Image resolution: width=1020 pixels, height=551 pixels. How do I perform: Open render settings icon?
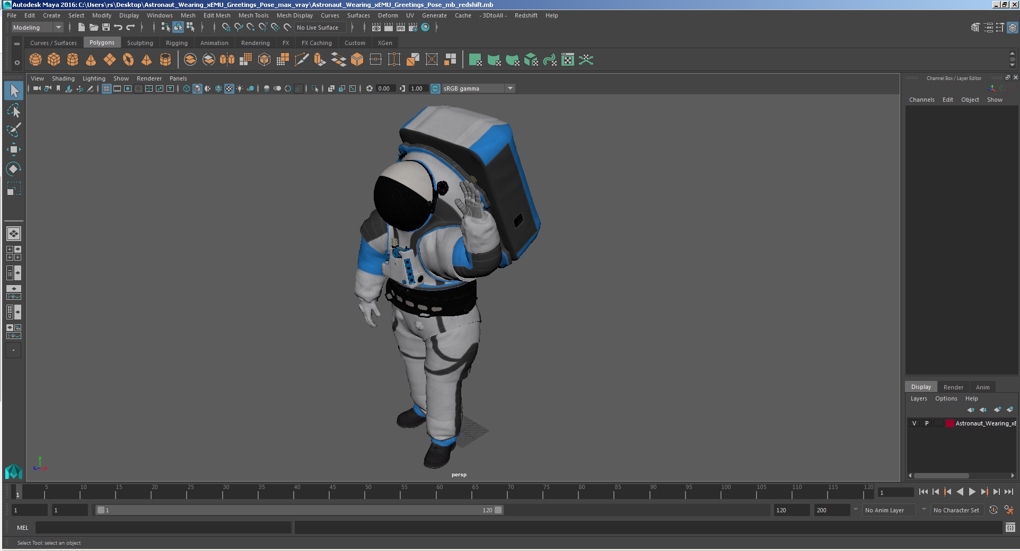(x=413, y=28)
